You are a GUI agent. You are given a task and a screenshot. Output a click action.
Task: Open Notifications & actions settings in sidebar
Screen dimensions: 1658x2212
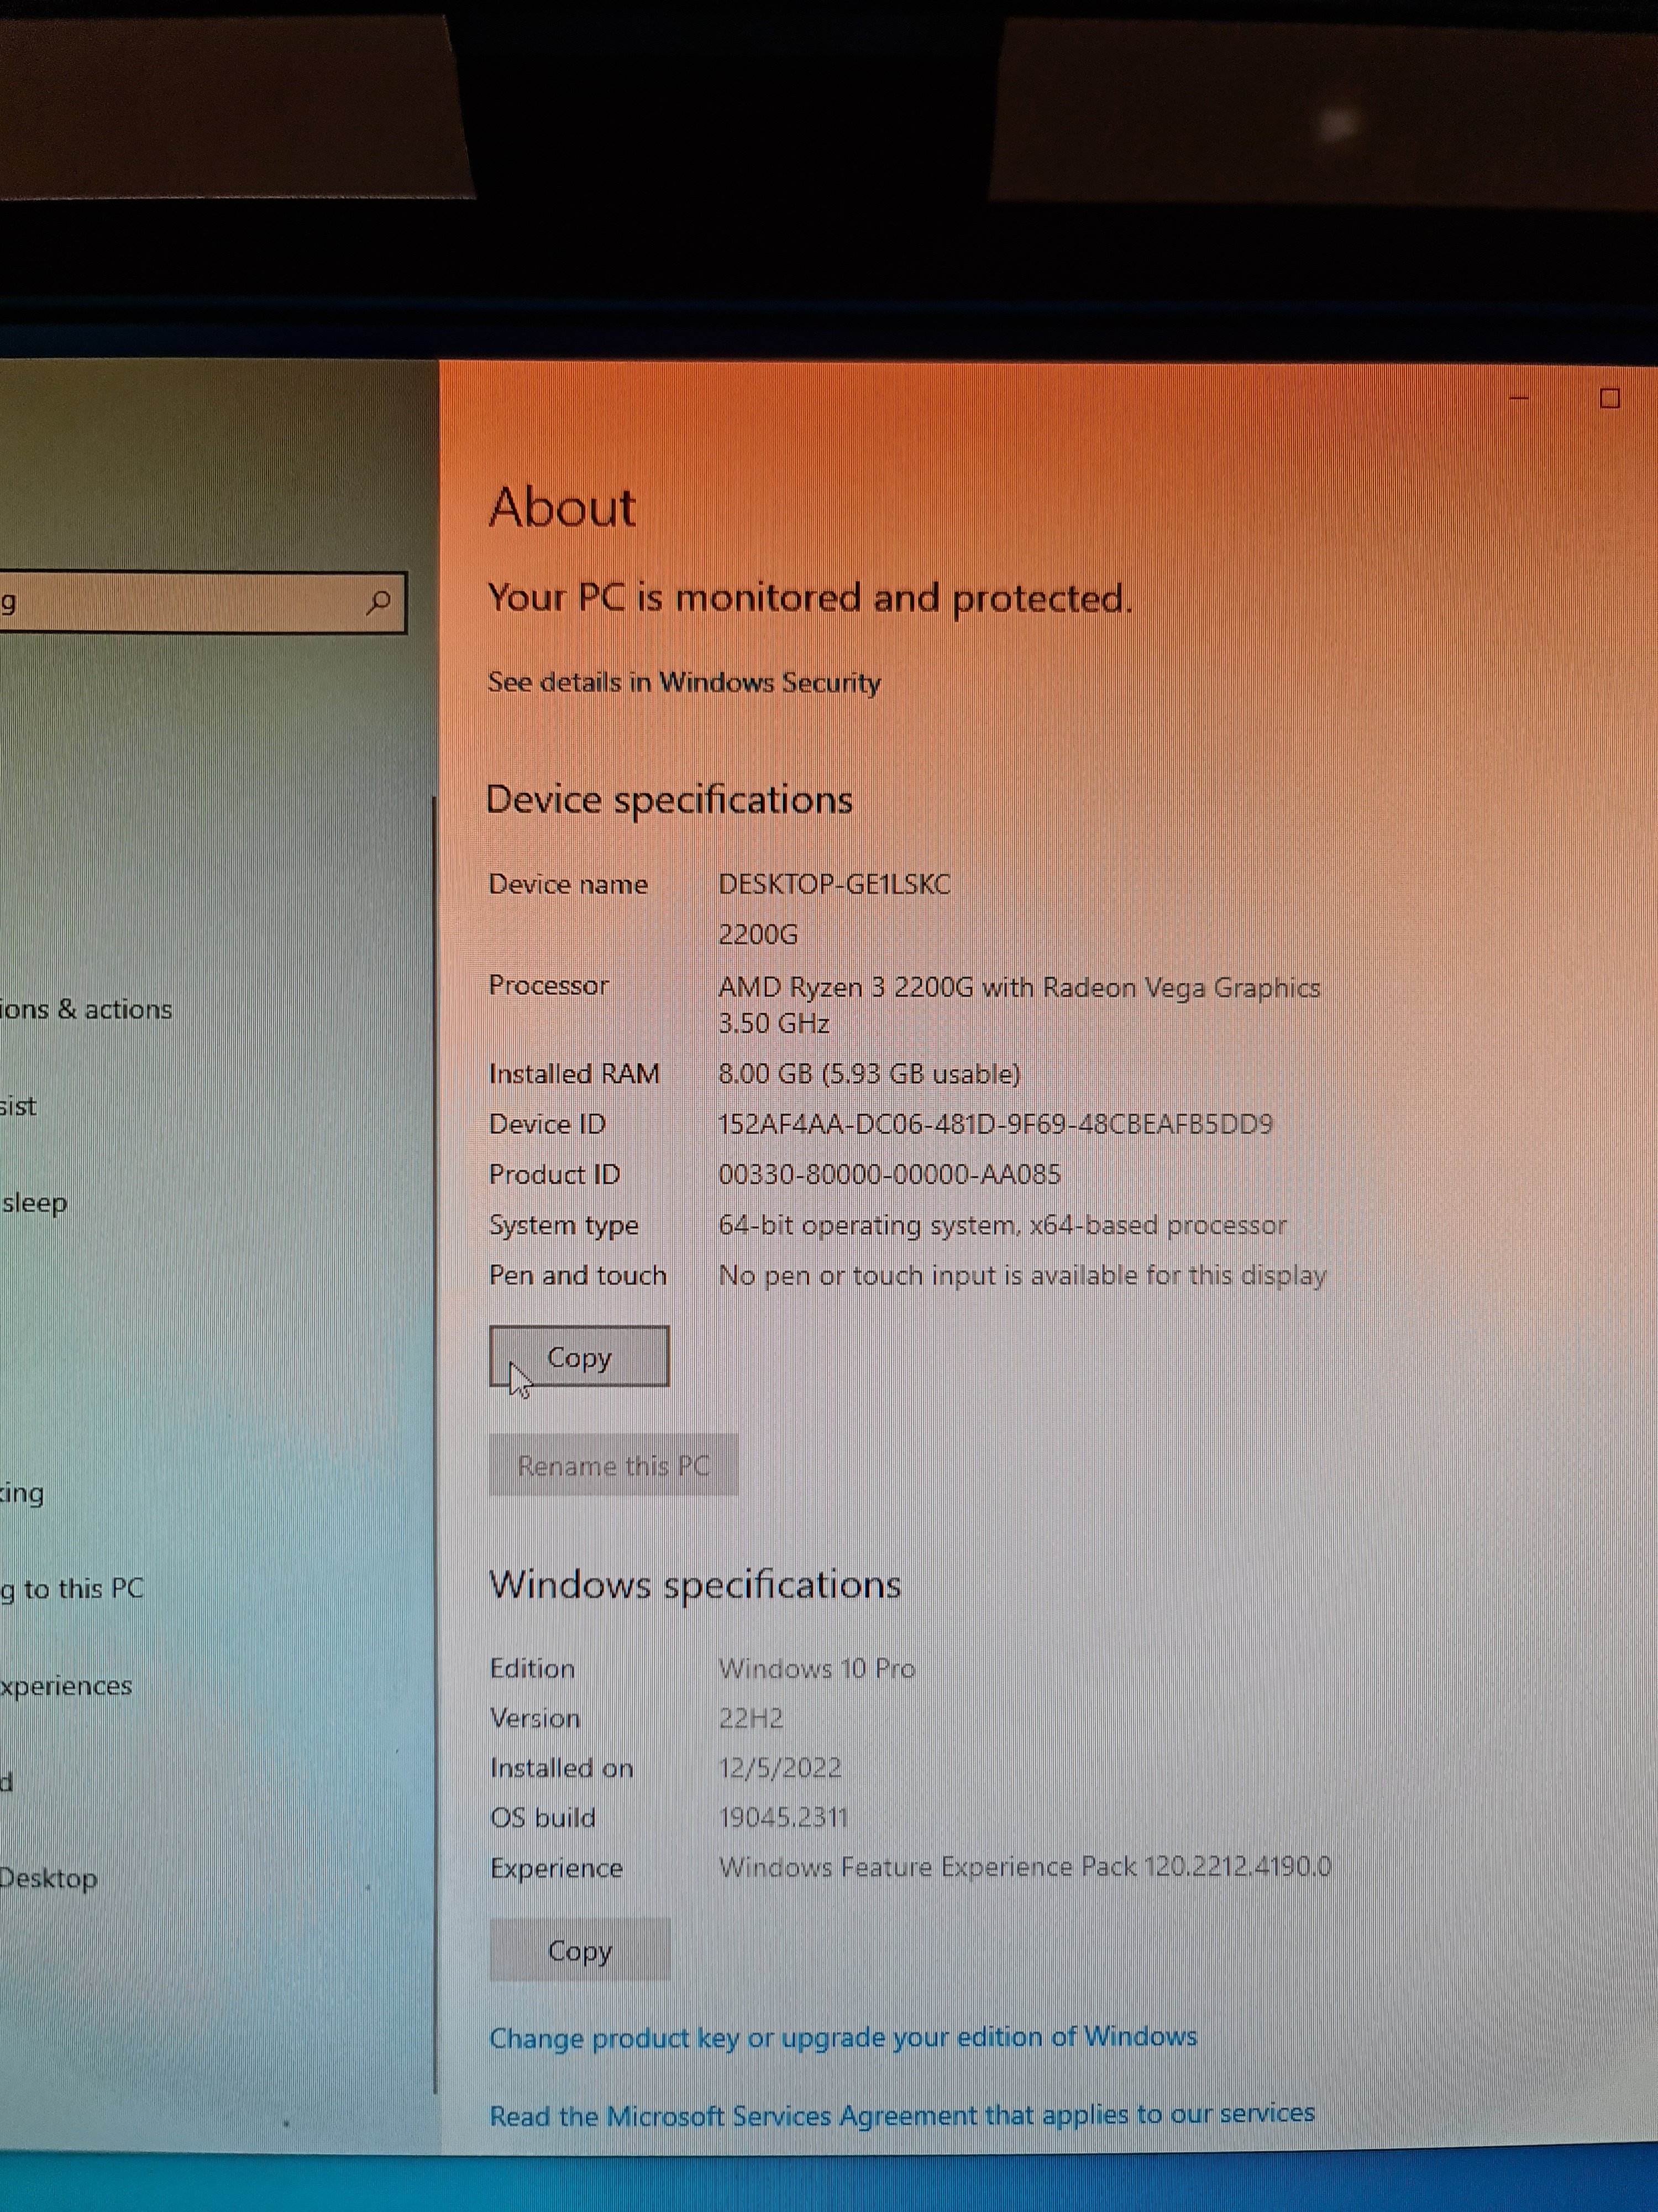click(x=86, y=1009)
